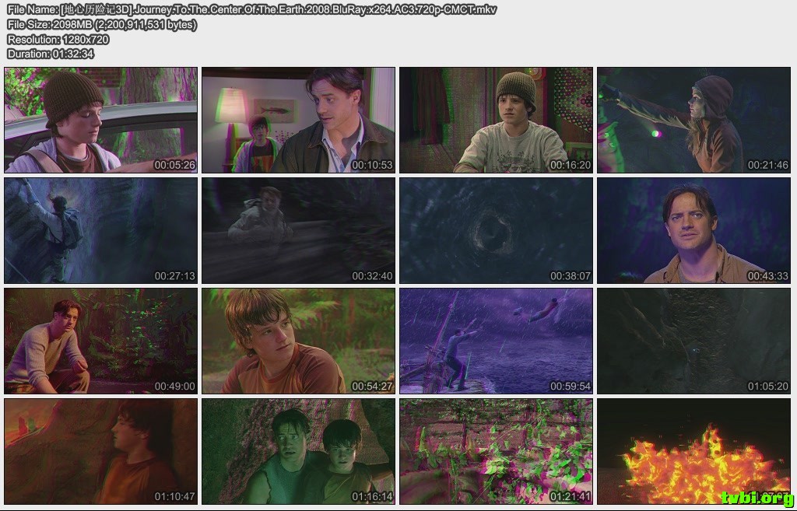Screen dimensions: 797x511
Task: Click the thumbnail timestamped 01:10:47
Action: click(x=101, y=452)
